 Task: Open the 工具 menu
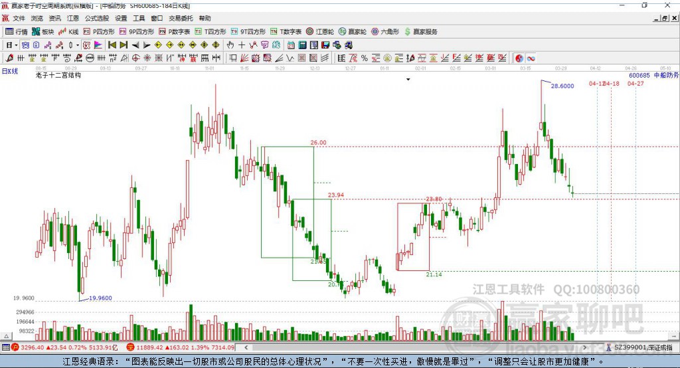139,18
